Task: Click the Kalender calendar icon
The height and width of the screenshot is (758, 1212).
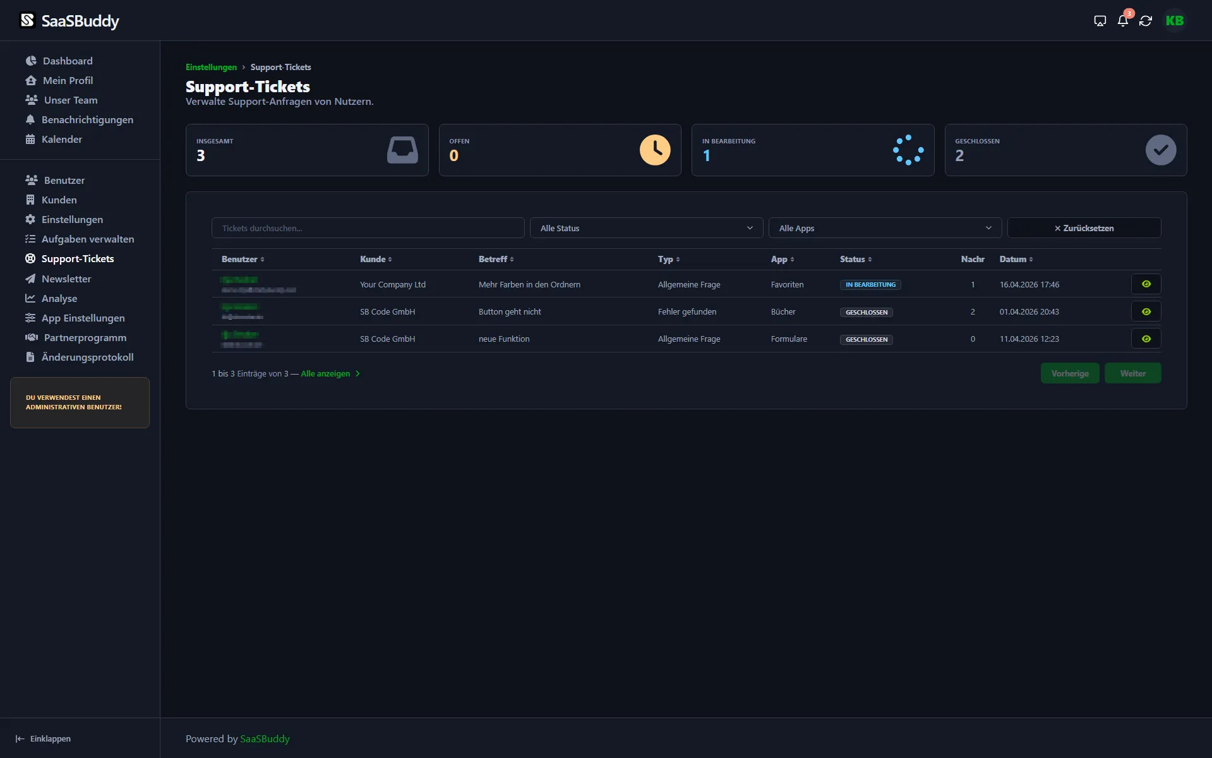Action: tap(30, 139)
